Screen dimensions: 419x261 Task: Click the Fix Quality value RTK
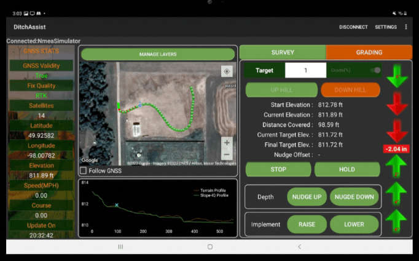pyautogui.click(x=41, y=95)
